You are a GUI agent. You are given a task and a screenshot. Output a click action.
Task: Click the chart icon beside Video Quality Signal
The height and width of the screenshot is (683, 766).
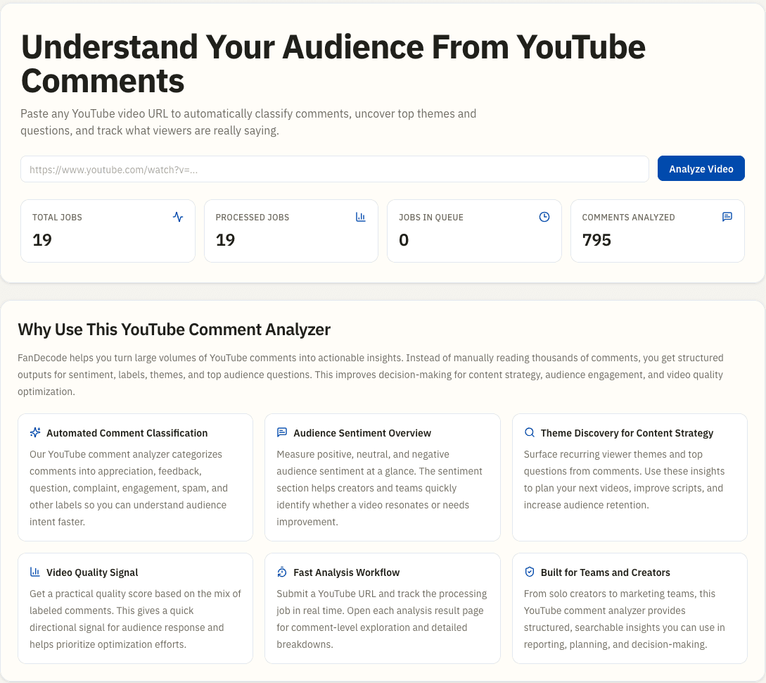pyautogui.click(x=35, y=572)
